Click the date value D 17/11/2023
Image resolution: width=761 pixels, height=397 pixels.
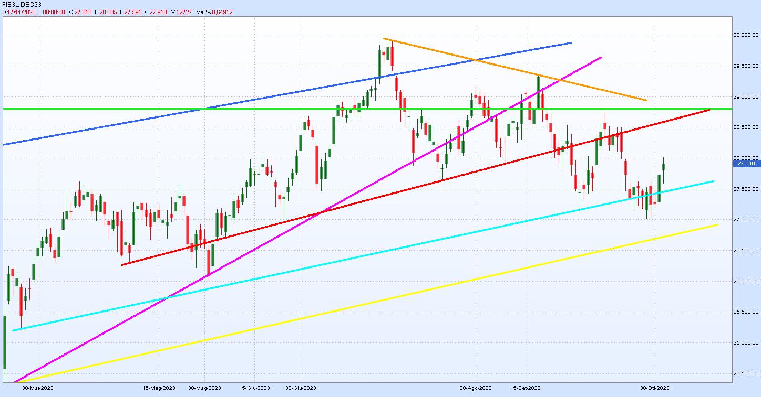tap(19, 11)
